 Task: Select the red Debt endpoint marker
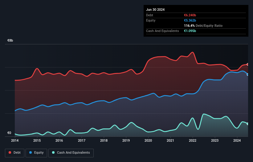248,64
